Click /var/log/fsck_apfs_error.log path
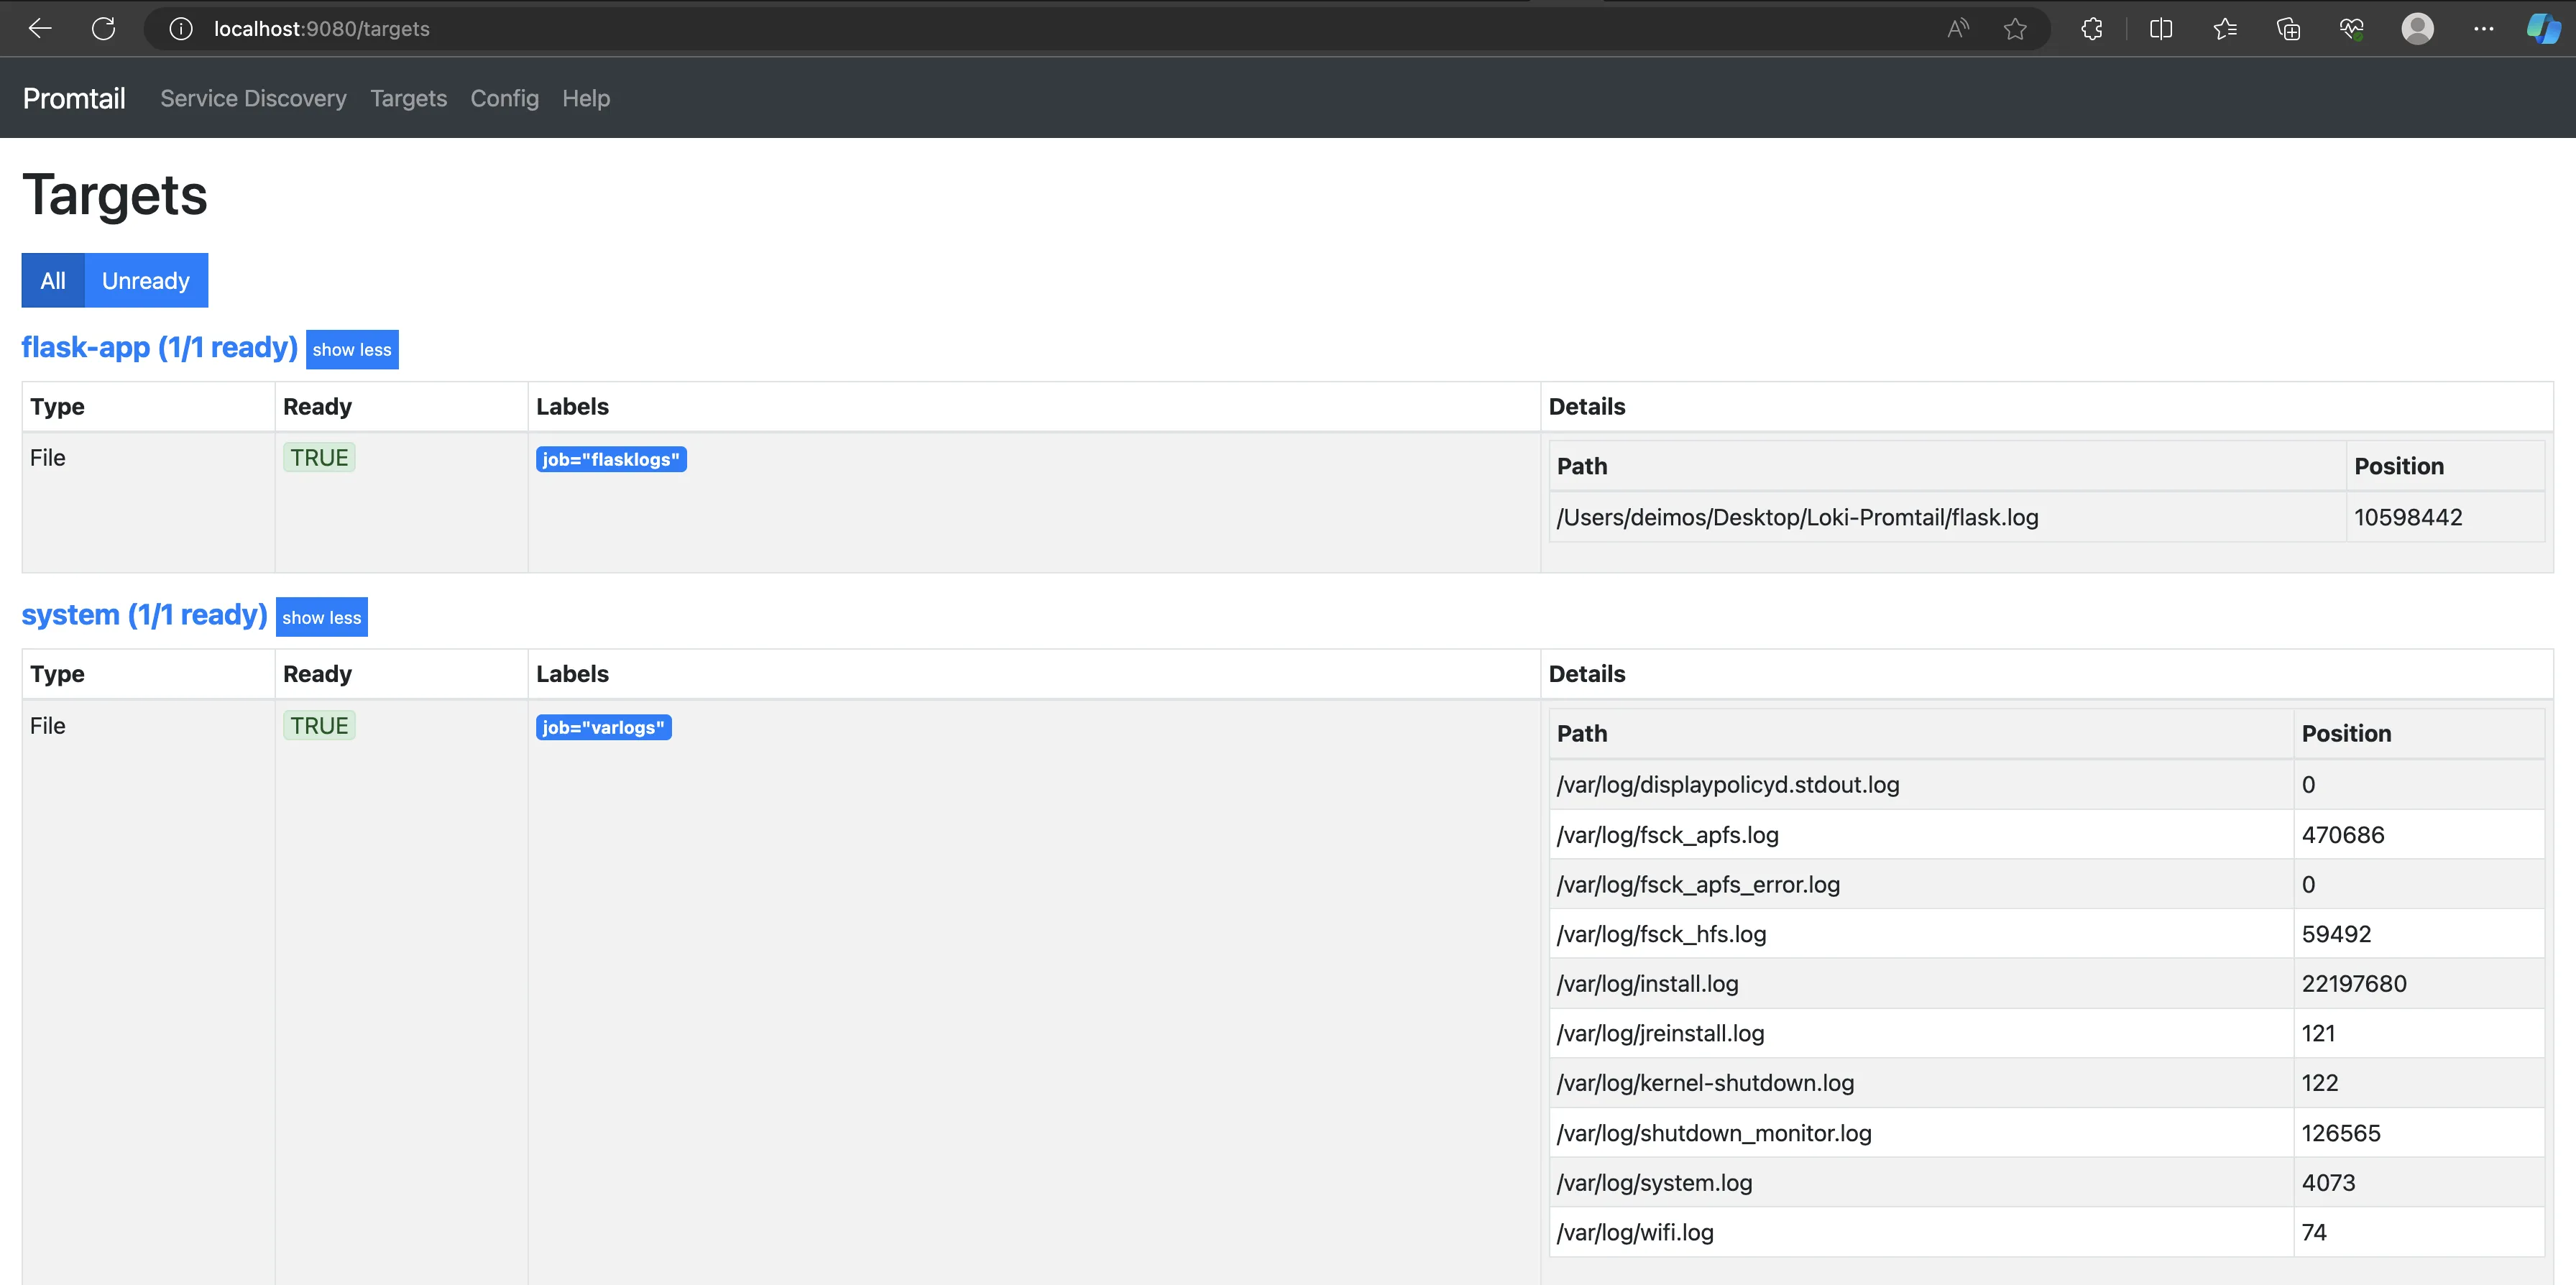 (x=1698, y=884)
